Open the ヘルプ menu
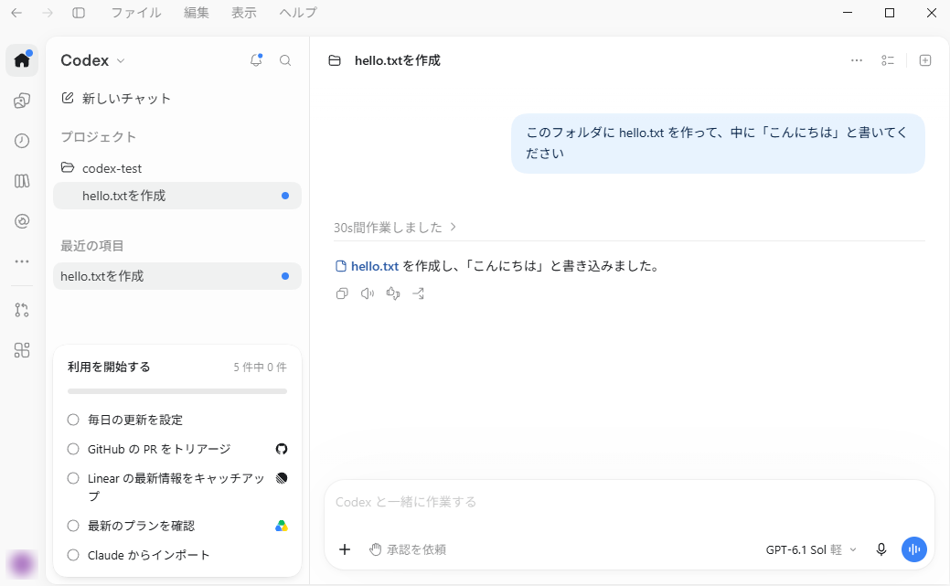950x586 pixels. [x=297, y=13]
